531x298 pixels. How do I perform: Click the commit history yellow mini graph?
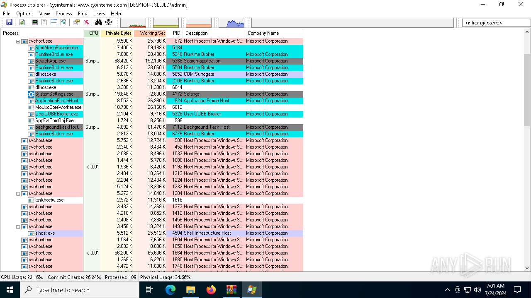pos(166,23)
